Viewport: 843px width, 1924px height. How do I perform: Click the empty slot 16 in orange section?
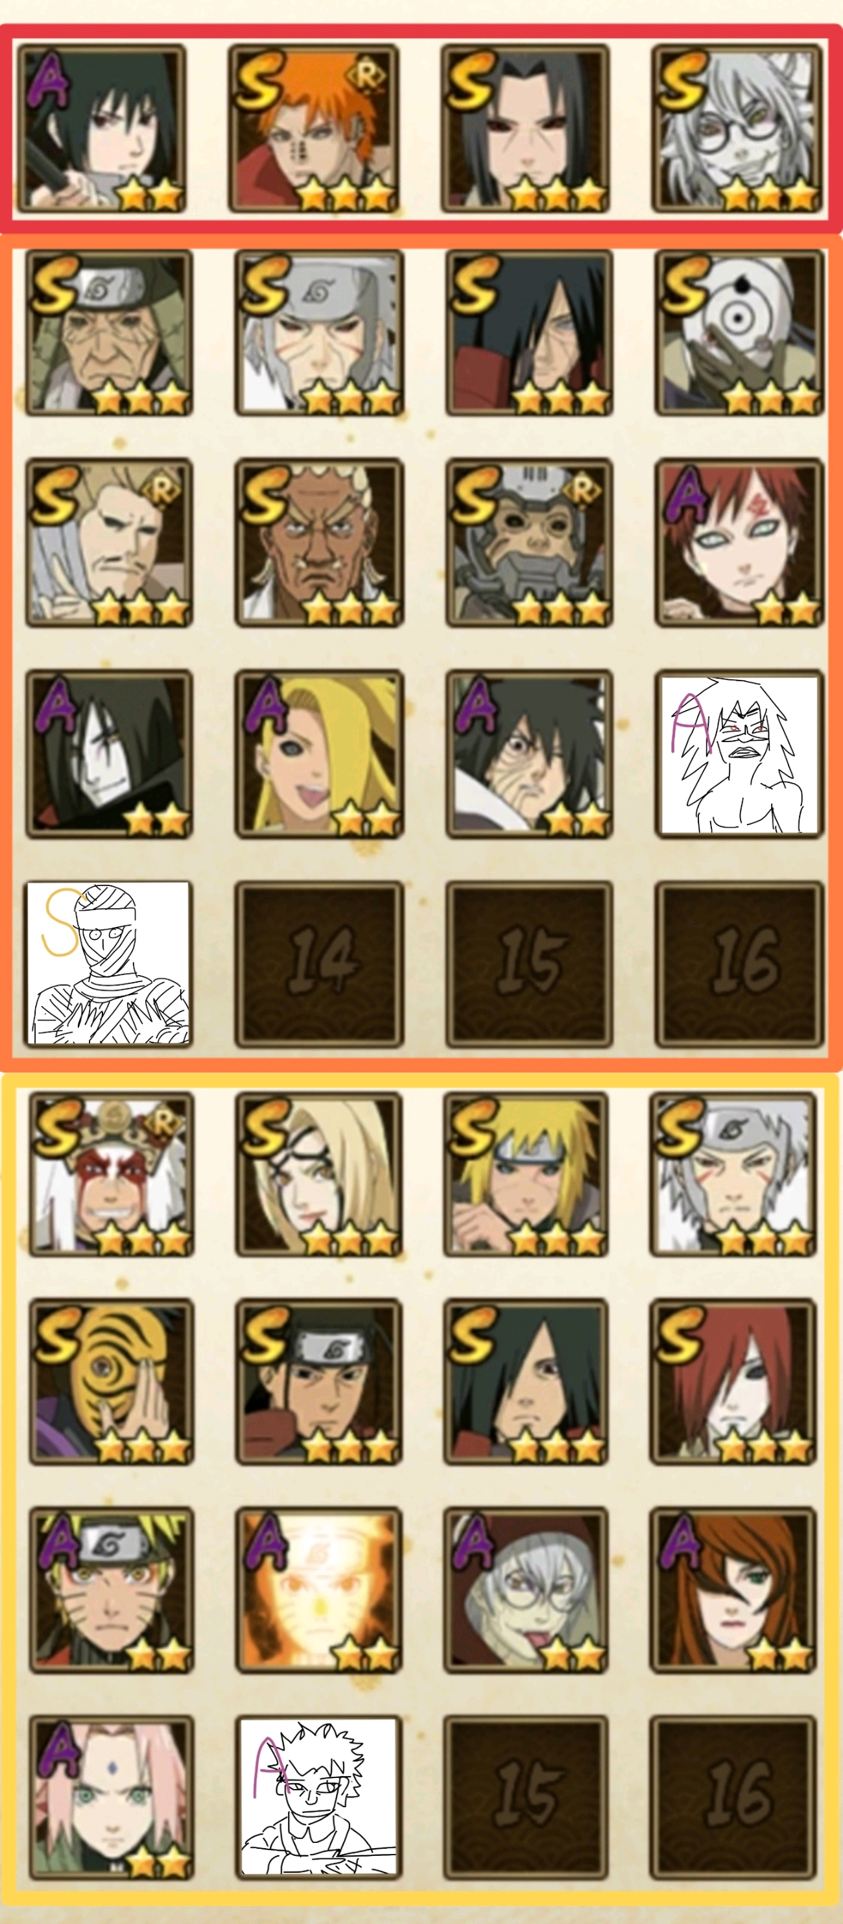click(x=739, y=964)
